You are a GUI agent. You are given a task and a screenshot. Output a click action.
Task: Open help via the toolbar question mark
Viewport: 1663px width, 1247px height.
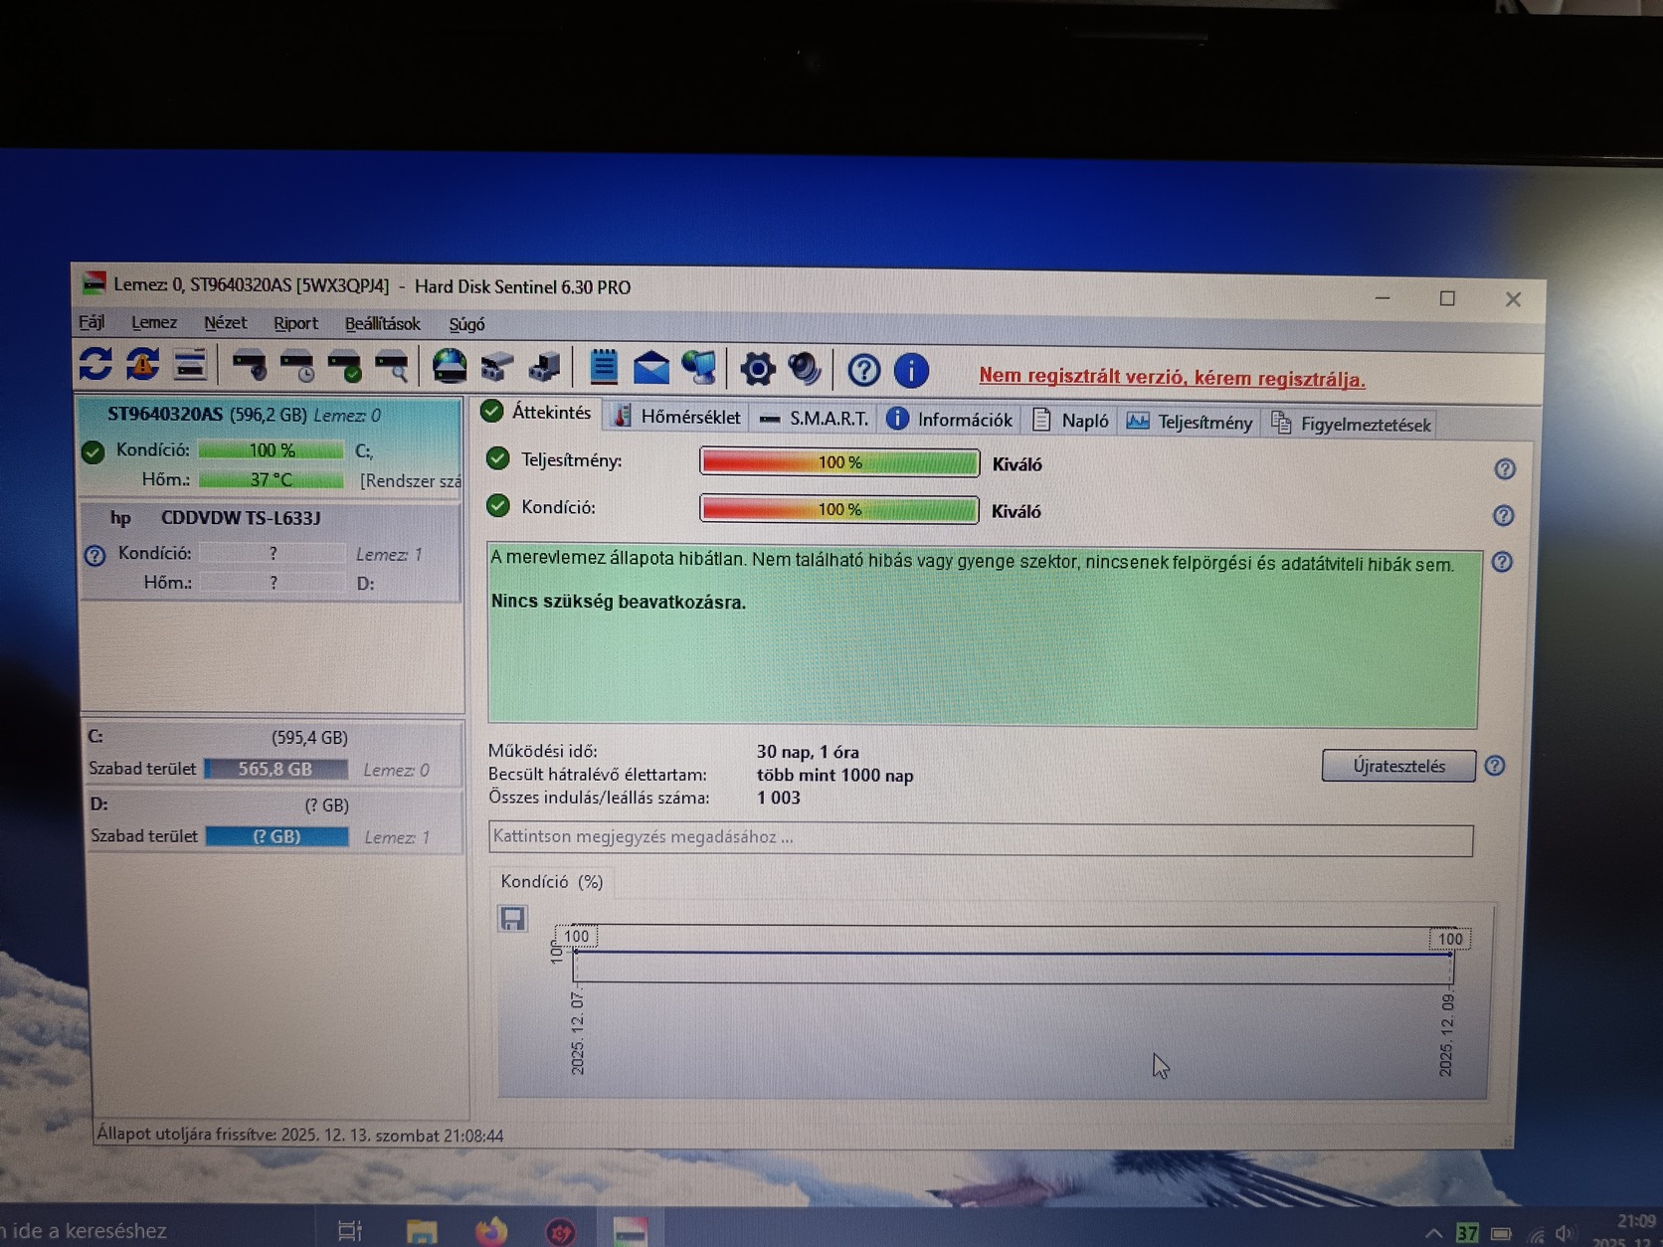(863, 371)
